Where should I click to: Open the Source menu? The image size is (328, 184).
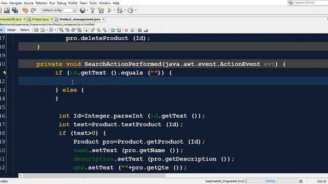tap(29, 3)
